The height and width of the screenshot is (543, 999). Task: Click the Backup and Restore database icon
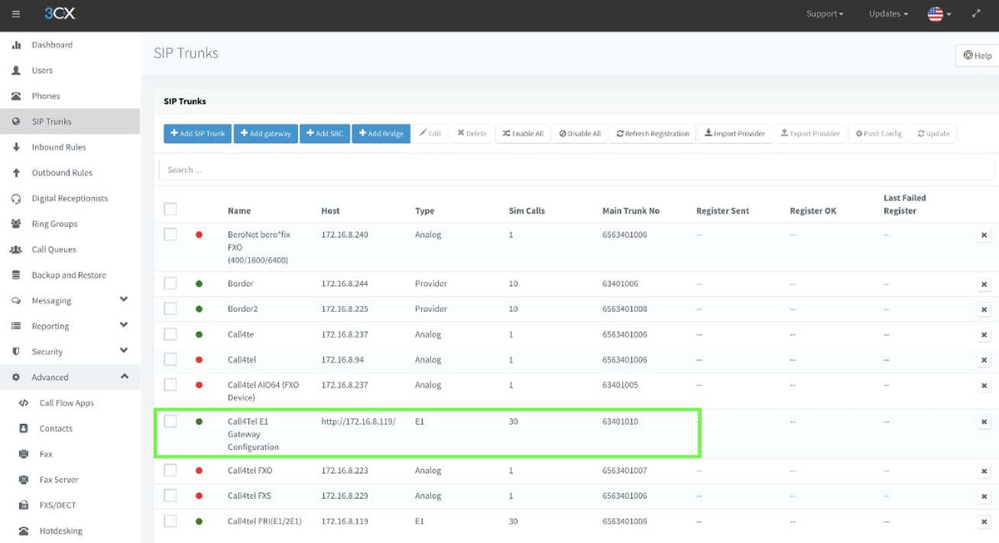tap(16, 275)
